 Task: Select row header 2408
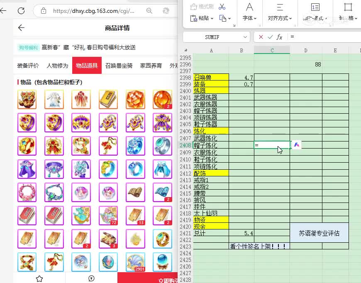pos(185,145)
